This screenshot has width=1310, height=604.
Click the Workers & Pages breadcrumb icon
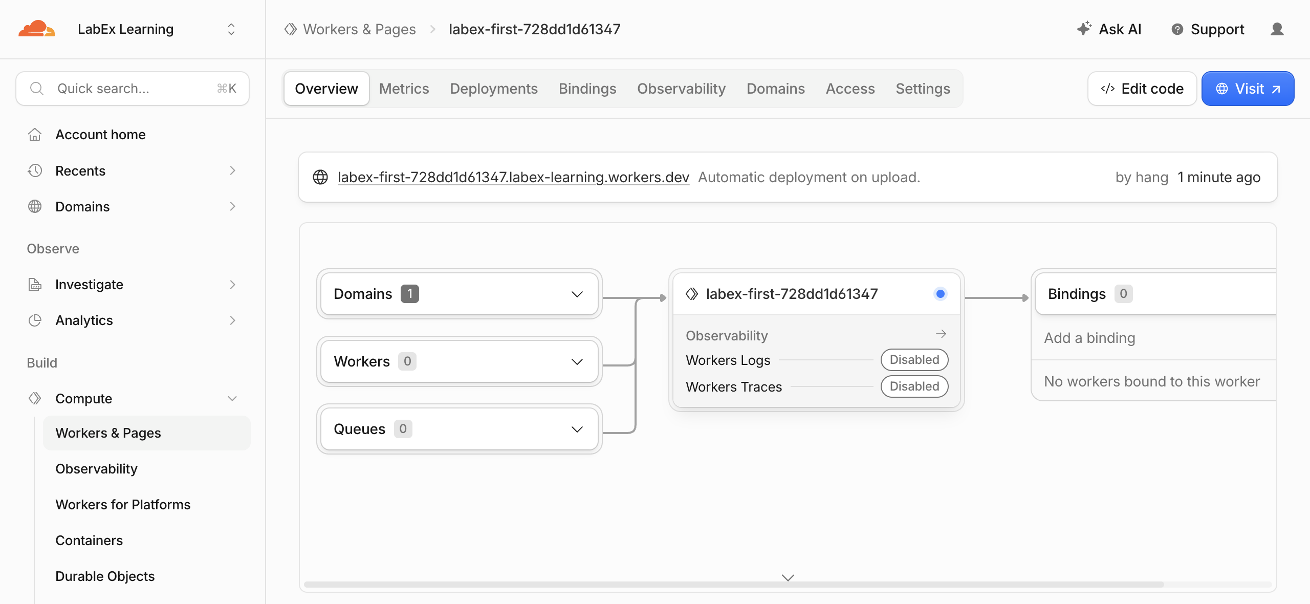(x=291, y=29)
